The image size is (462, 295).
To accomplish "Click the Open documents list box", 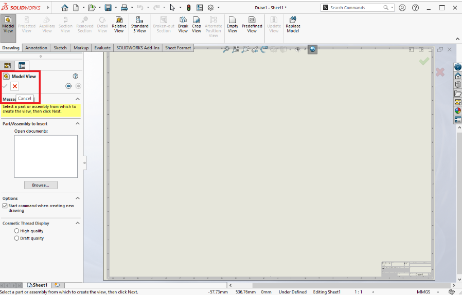I will (46, 156).
